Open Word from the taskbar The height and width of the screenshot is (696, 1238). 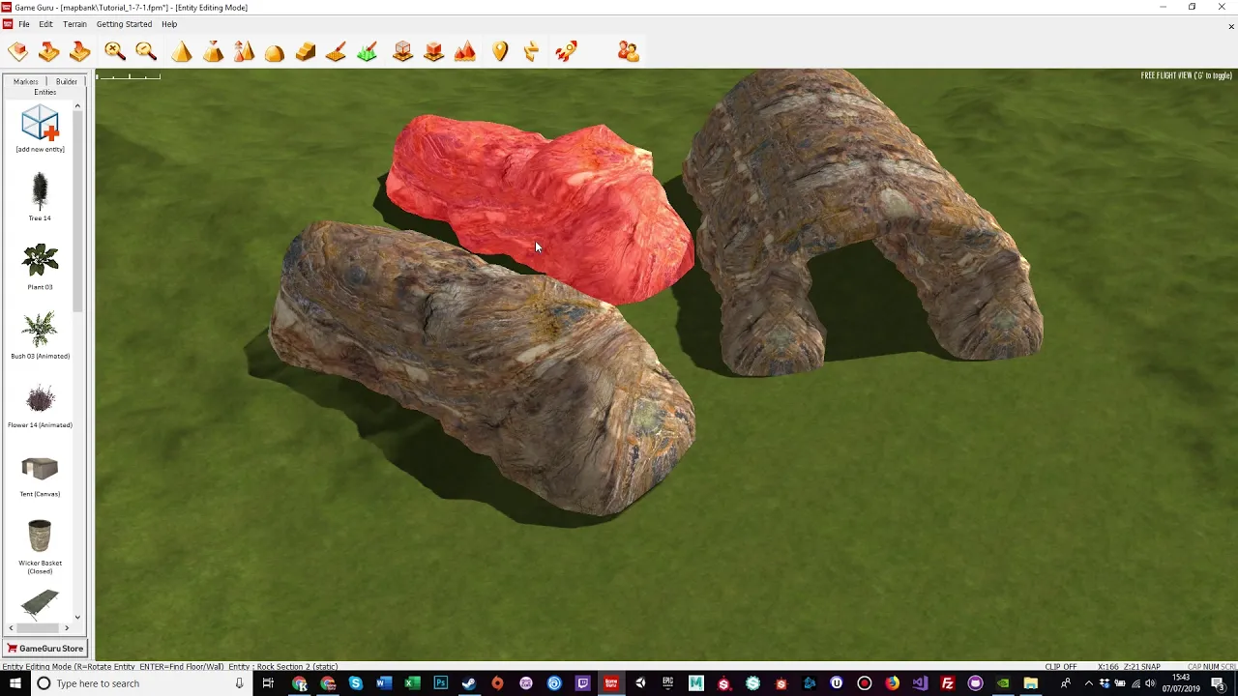(384, 683)
